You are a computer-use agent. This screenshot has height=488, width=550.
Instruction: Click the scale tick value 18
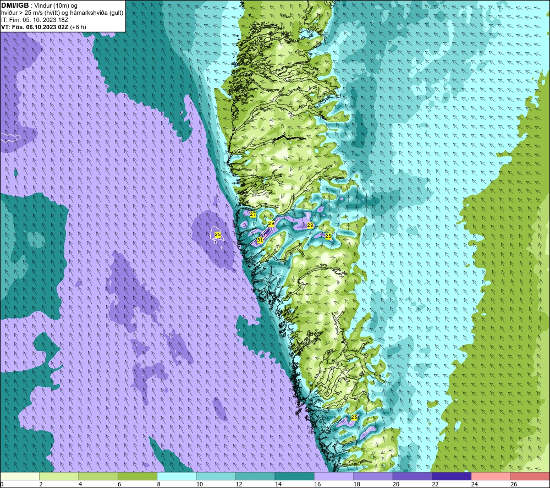pos(356,484)
